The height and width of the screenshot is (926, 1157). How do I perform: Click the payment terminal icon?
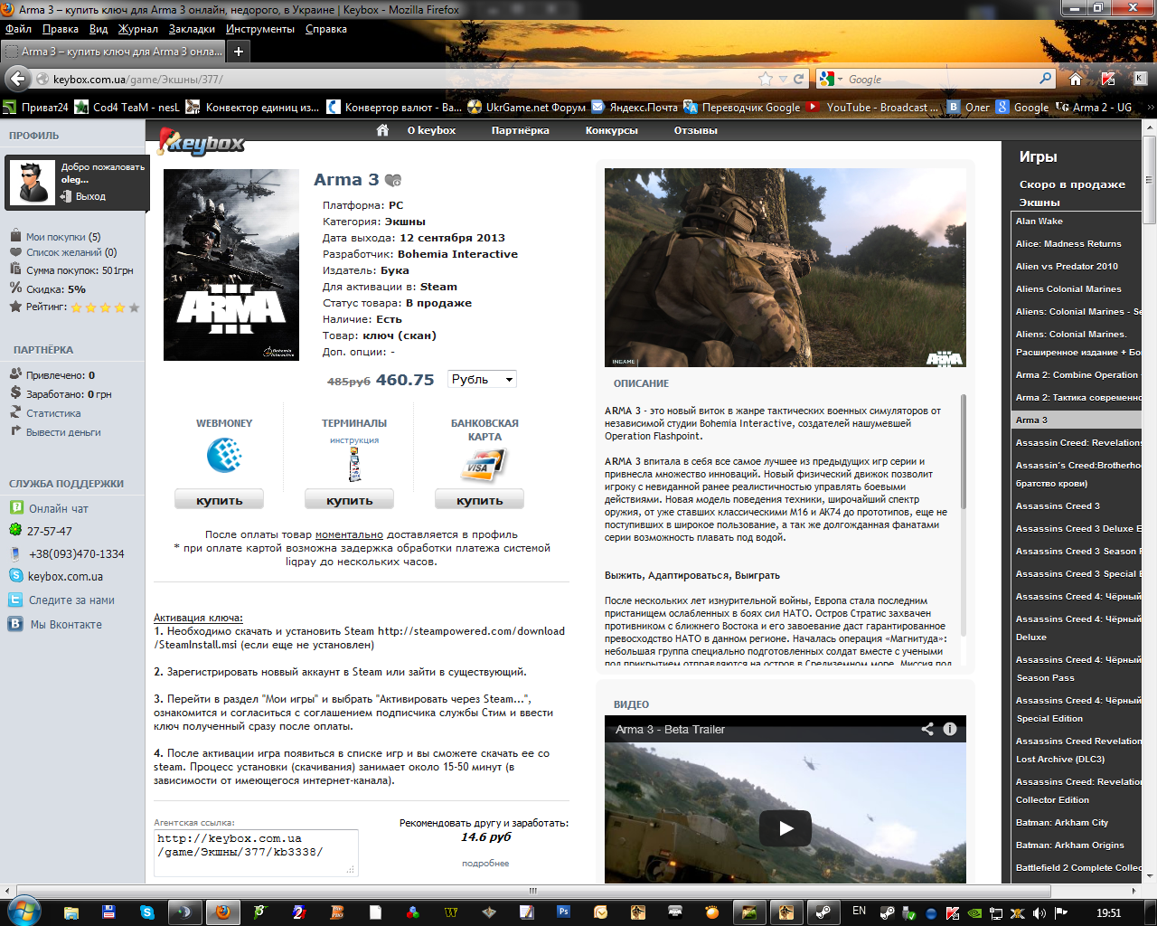[354, 465]
